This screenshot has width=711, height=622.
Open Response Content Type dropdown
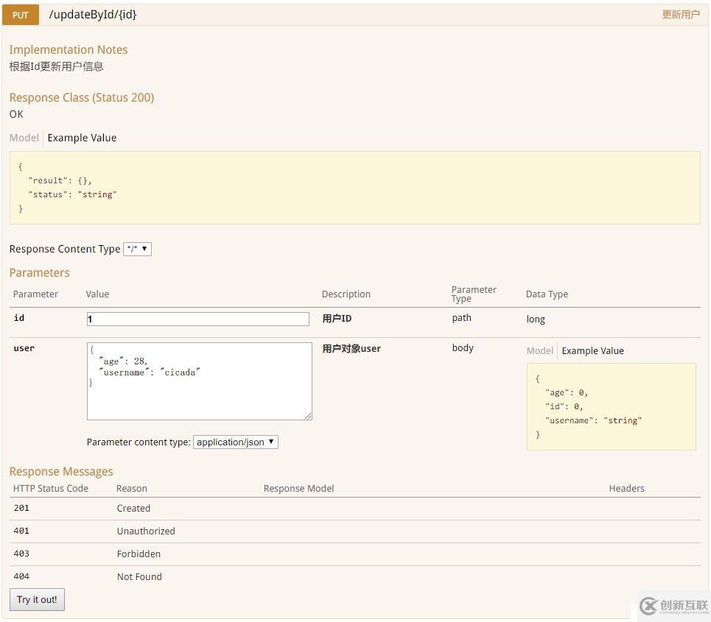(x=137, y=249)
